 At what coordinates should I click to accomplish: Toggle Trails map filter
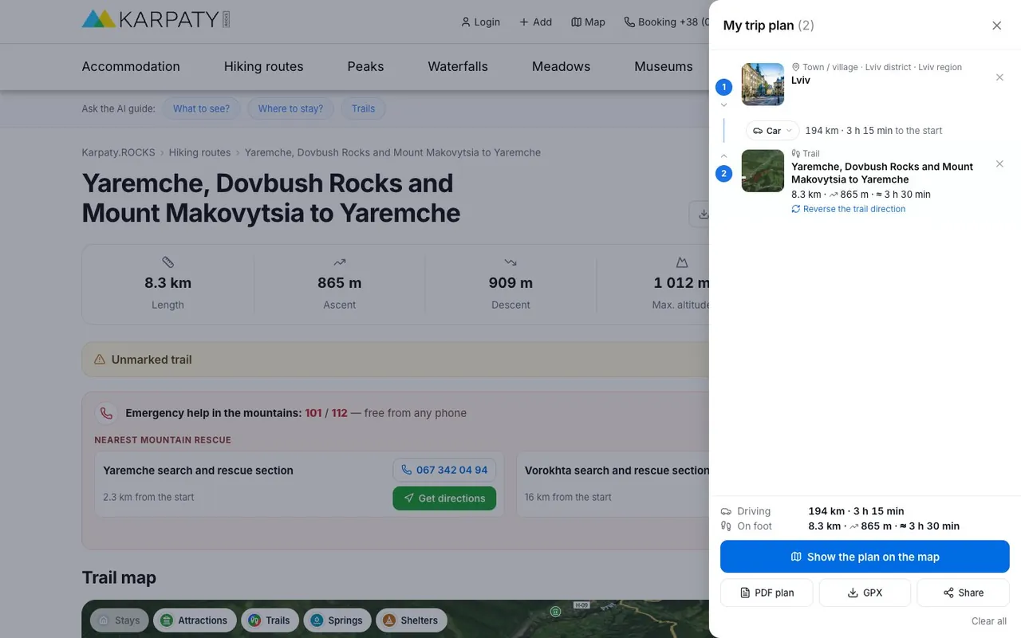(x=270, y=620)
